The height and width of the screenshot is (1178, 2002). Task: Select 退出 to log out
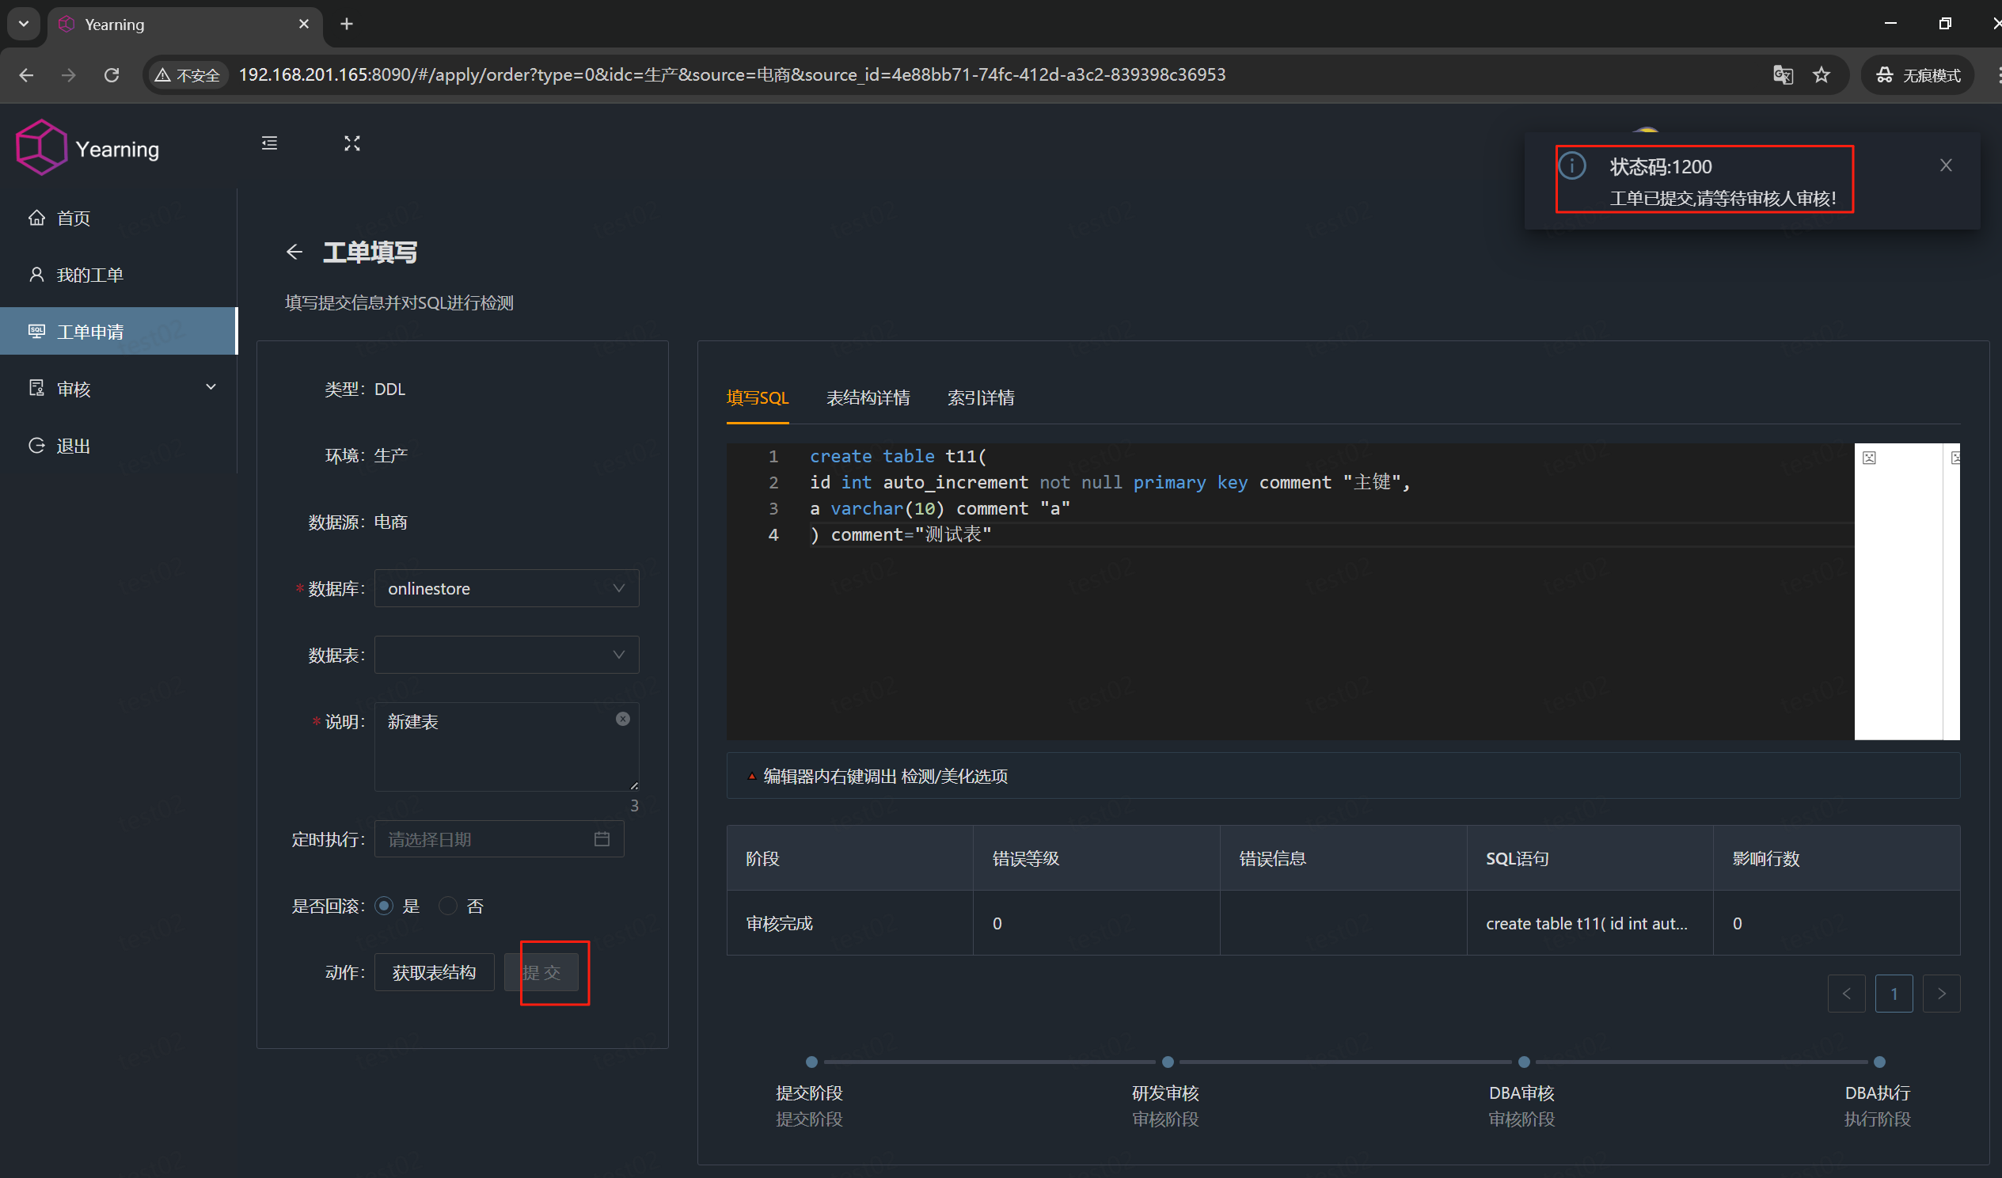pyautogui.click(x=73, y=446)
